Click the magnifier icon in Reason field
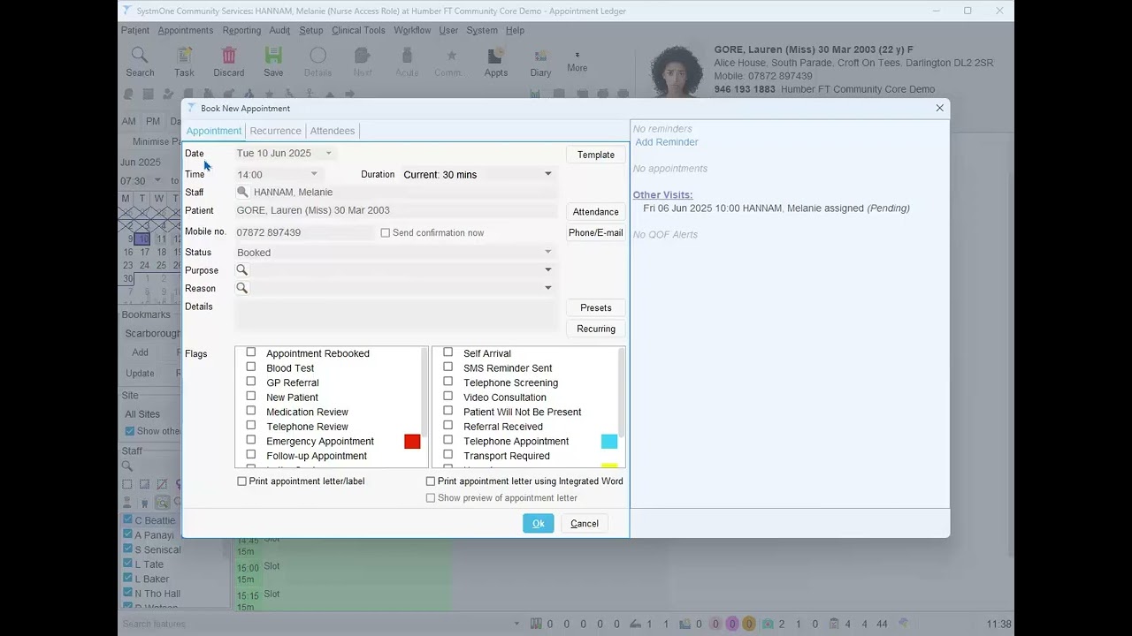This screenshot has height=636, width=1132. coord(242,288)
